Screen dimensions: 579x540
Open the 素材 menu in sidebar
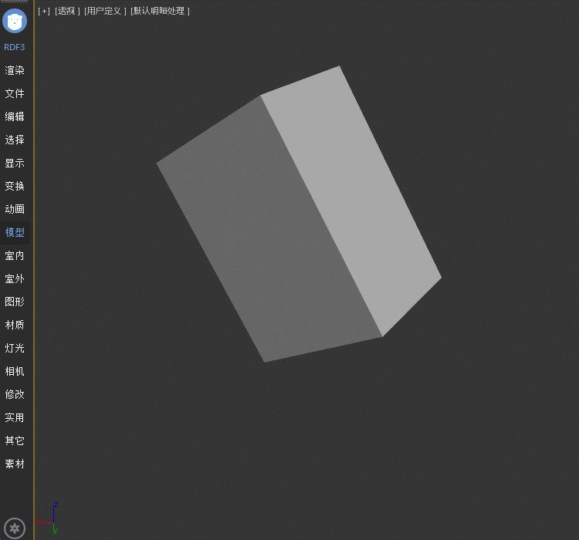15,464
